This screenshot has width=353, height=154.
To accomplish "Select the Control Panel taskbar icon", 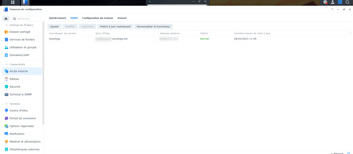I will (x=25, y=2).
